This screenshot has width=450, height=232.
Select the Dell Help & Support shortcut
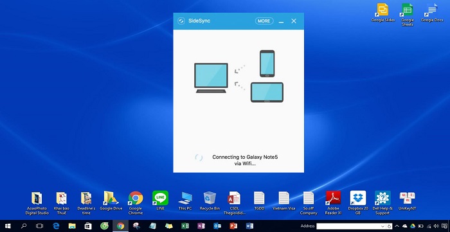tap(382, 203)
